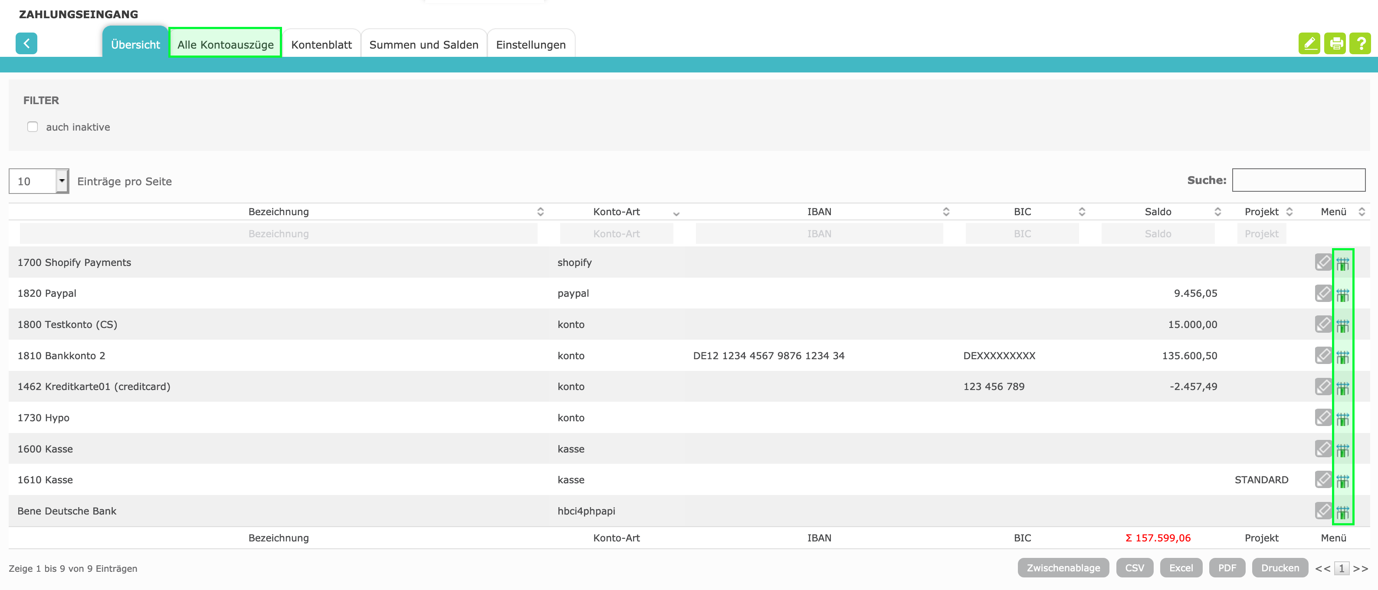
Task: Click the edit icon for Bene Deutsche Bank
Action: point(1323,511)
